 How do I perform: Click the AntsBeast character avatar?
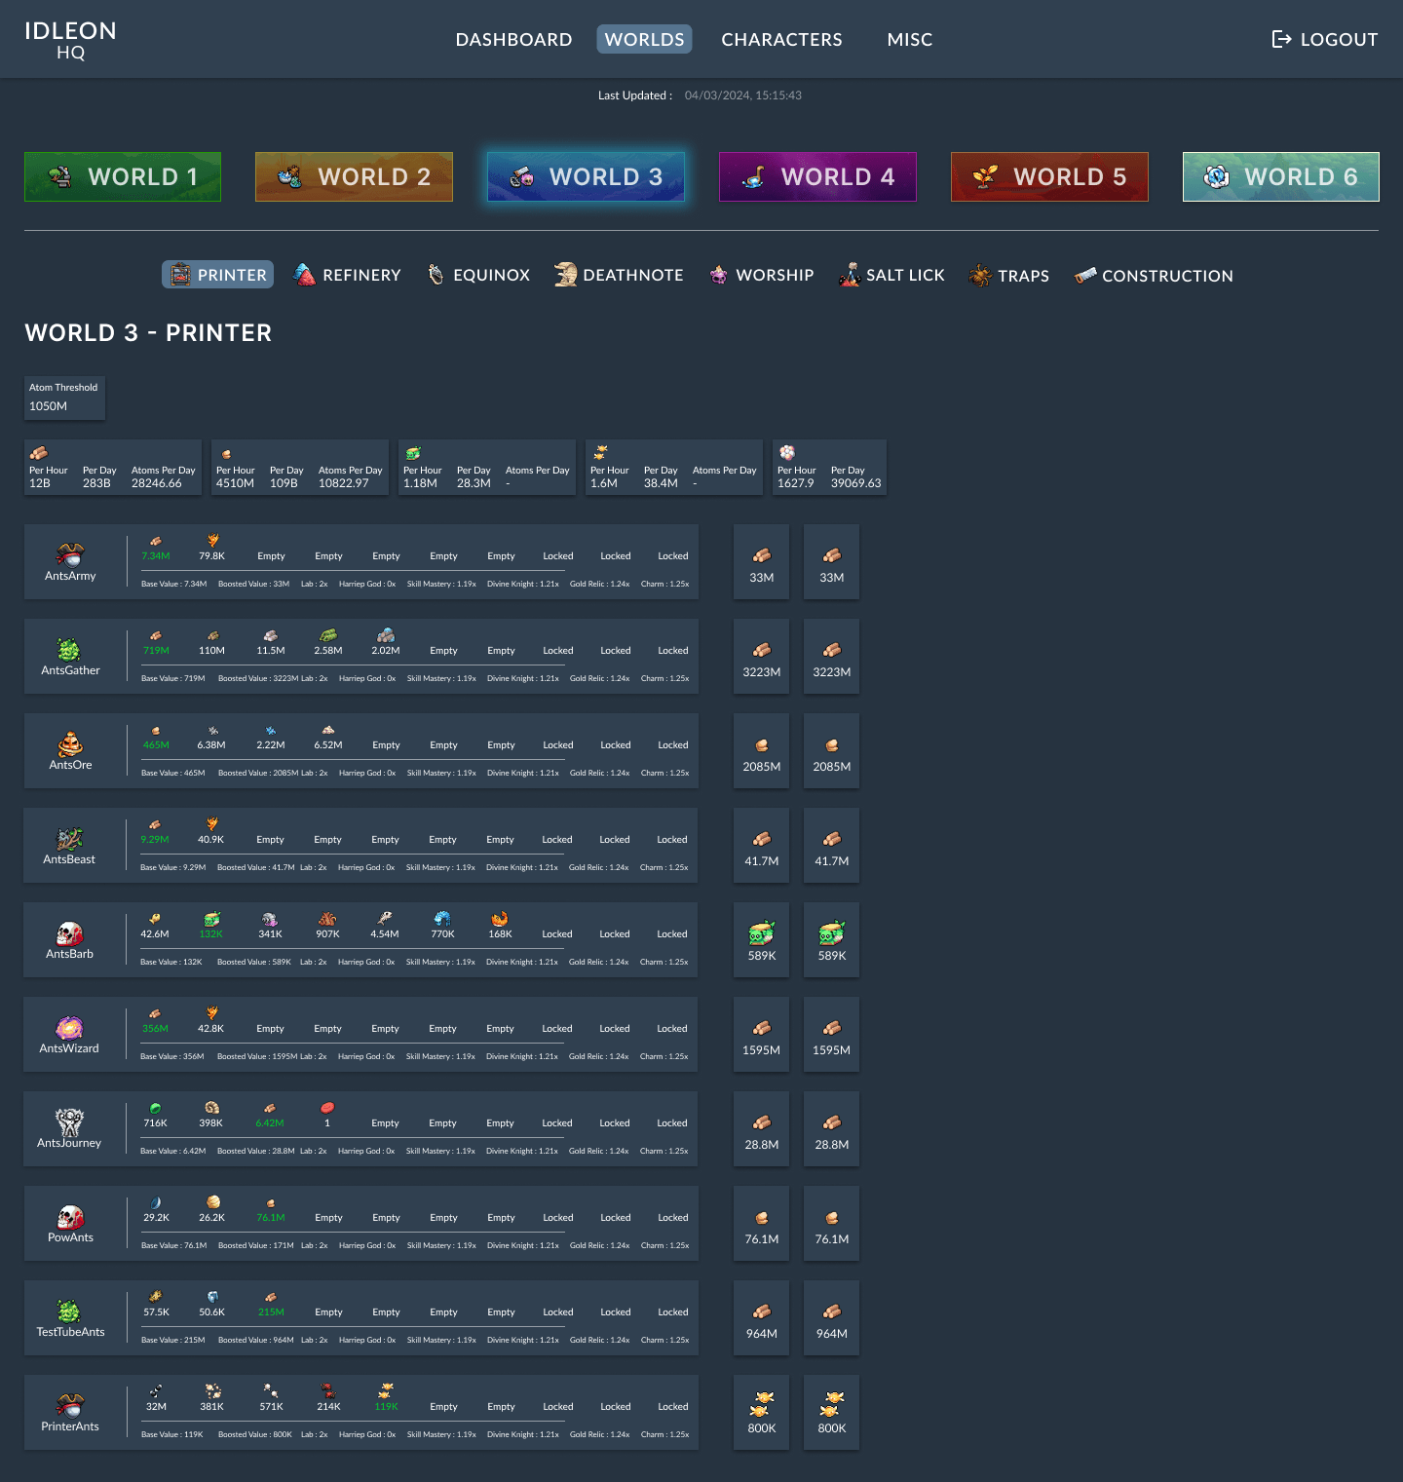pos(69,838)
